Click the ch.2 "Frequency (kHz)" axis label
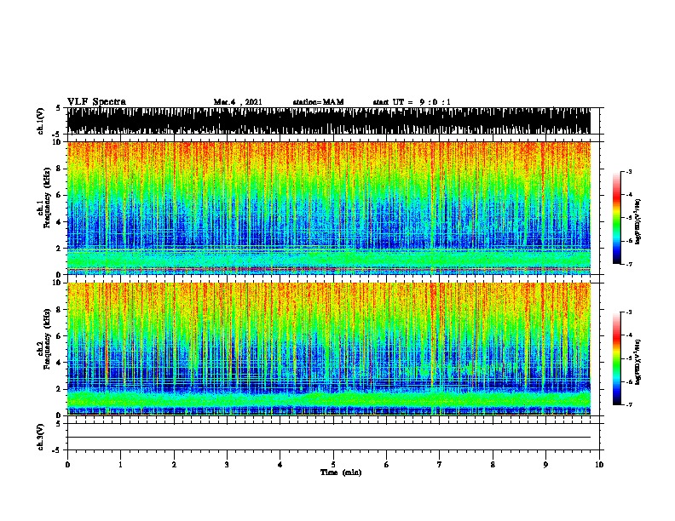Screen dimensions: 675x521 pyautogui.click(x=47, y=338)
